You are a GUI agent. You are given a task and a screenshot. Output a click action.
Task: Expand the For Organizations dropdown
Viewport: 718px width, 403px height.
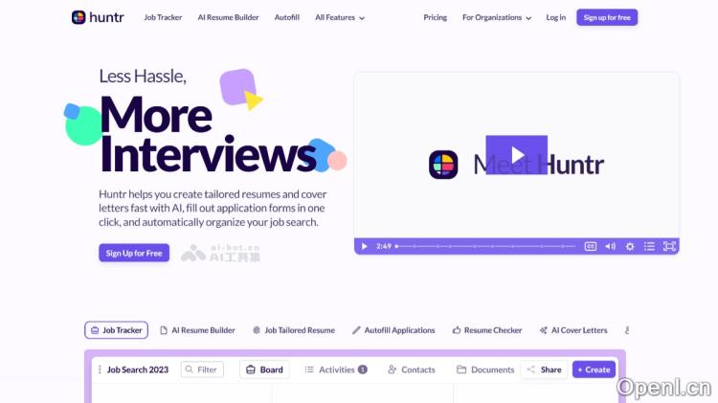tap(497, 17)
